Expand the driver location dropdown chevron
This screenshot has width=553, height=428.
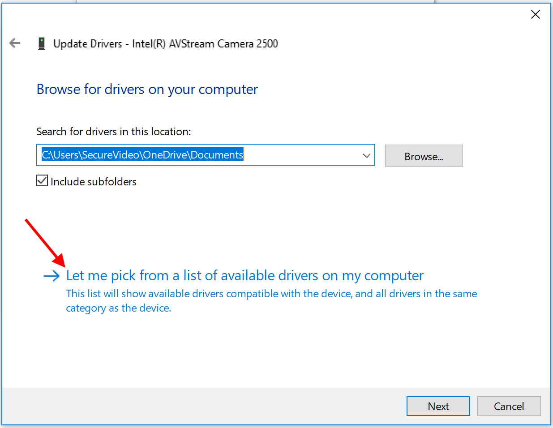pos(366,155)
